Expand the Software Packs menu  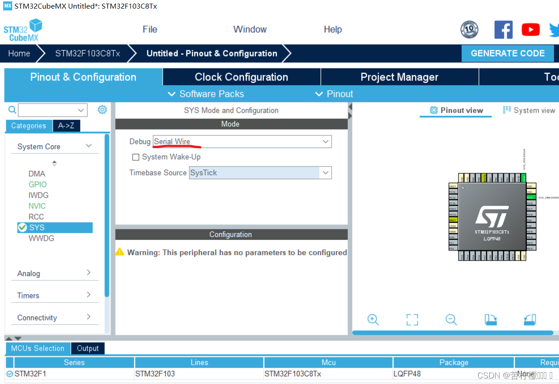206,94
